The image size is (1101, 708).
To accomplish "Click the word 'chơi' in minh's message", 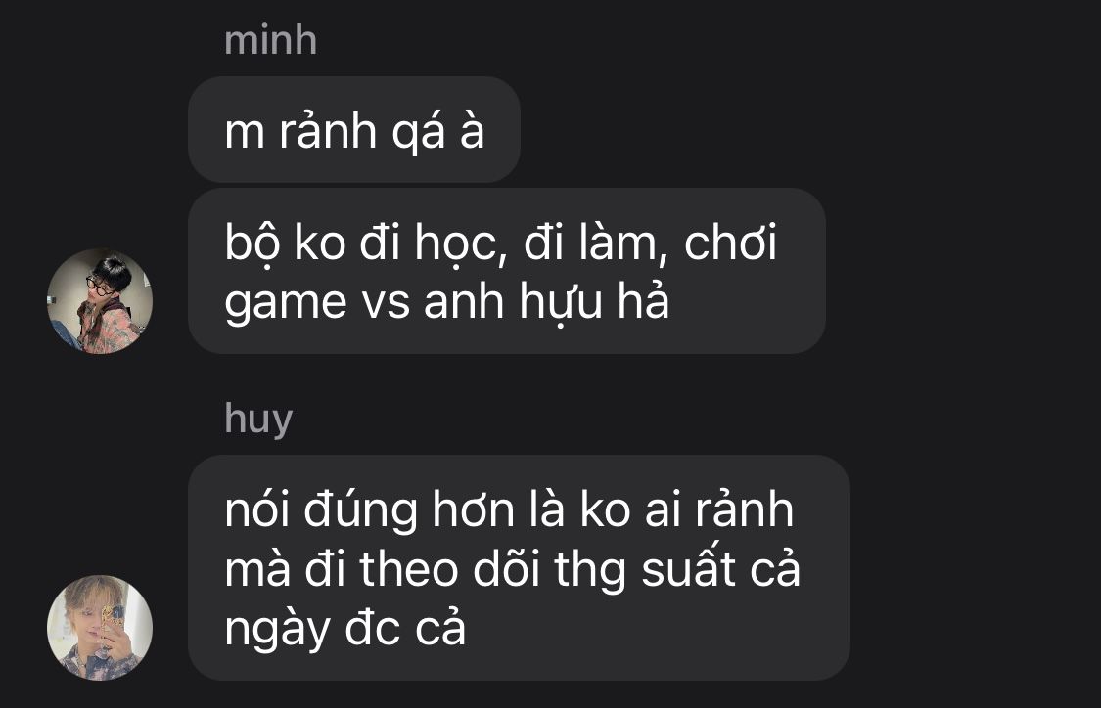I will coord(730,243).
